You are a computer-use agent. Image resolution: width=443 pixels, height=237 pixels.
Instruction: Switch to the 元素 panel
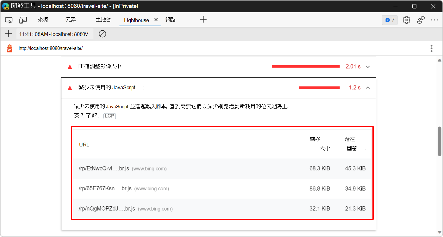click(x=70, y=20)
